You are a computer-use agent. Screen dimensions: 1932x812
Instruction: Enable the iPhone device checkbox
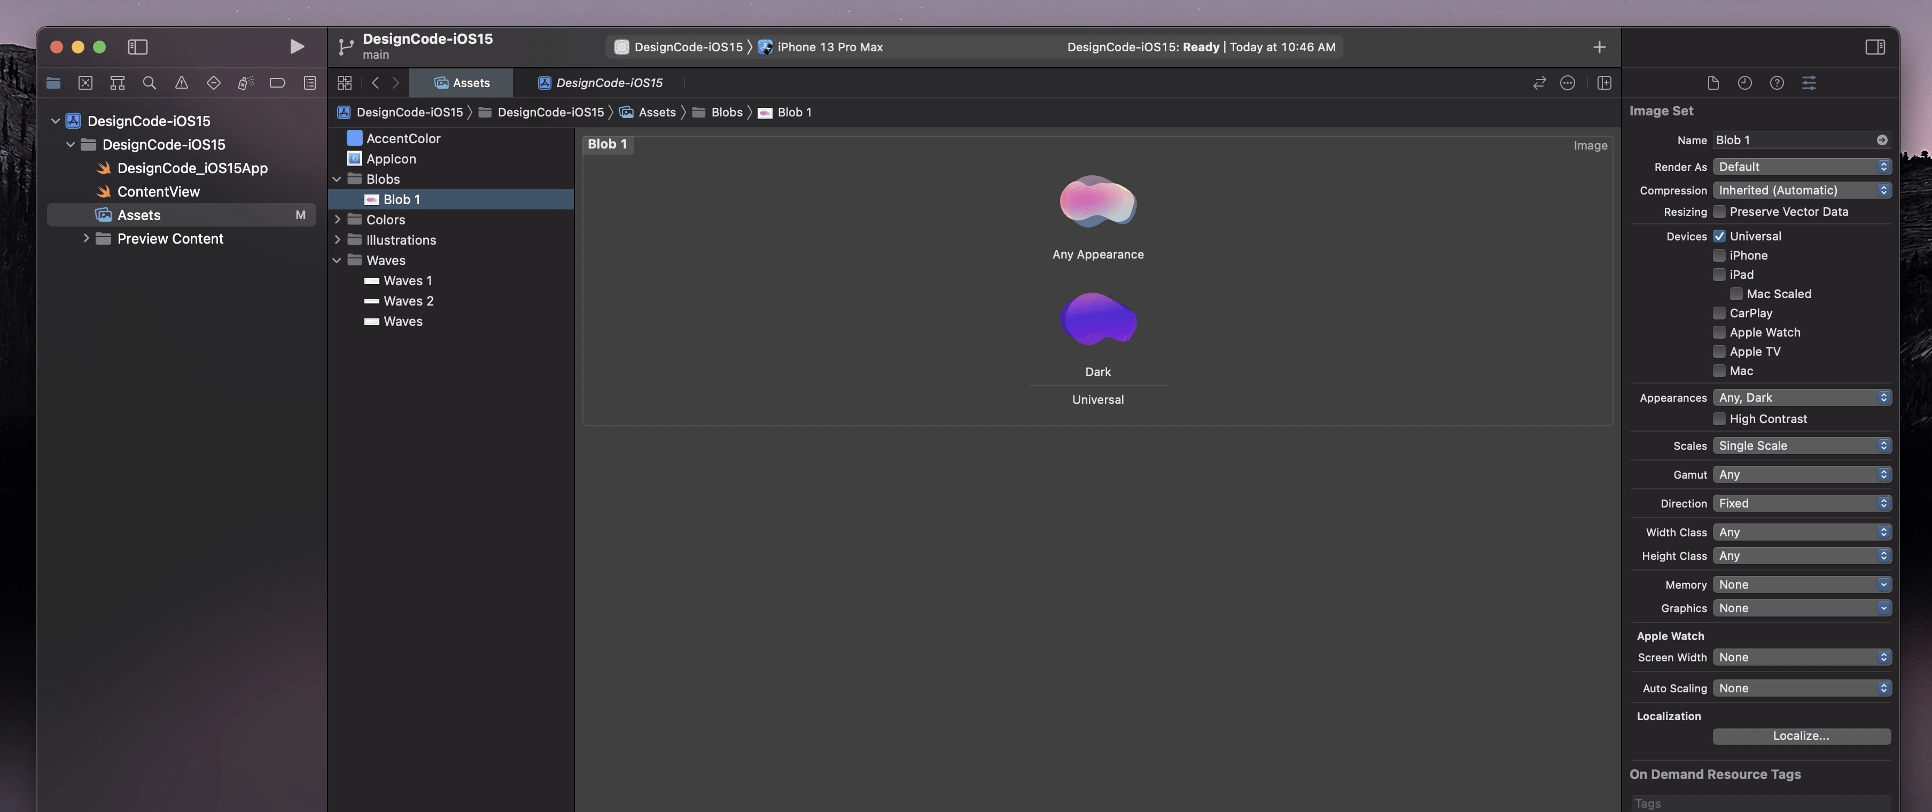click(x=1719, y=255)
